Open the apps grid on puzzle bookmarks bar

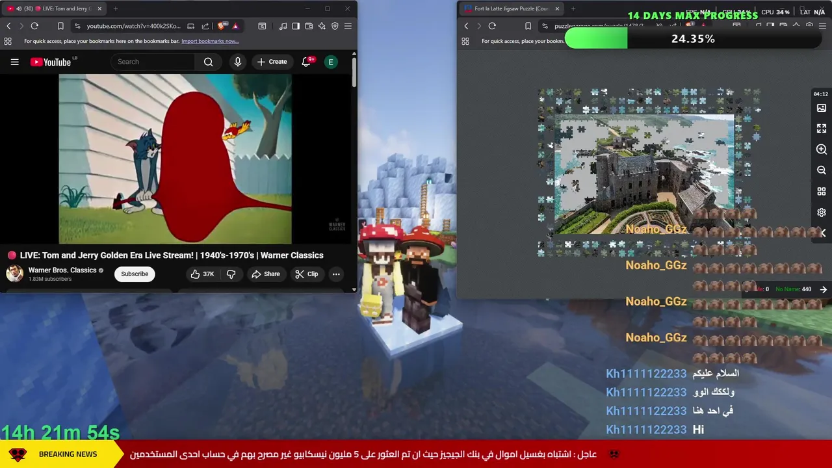click(x=465, y=41)
